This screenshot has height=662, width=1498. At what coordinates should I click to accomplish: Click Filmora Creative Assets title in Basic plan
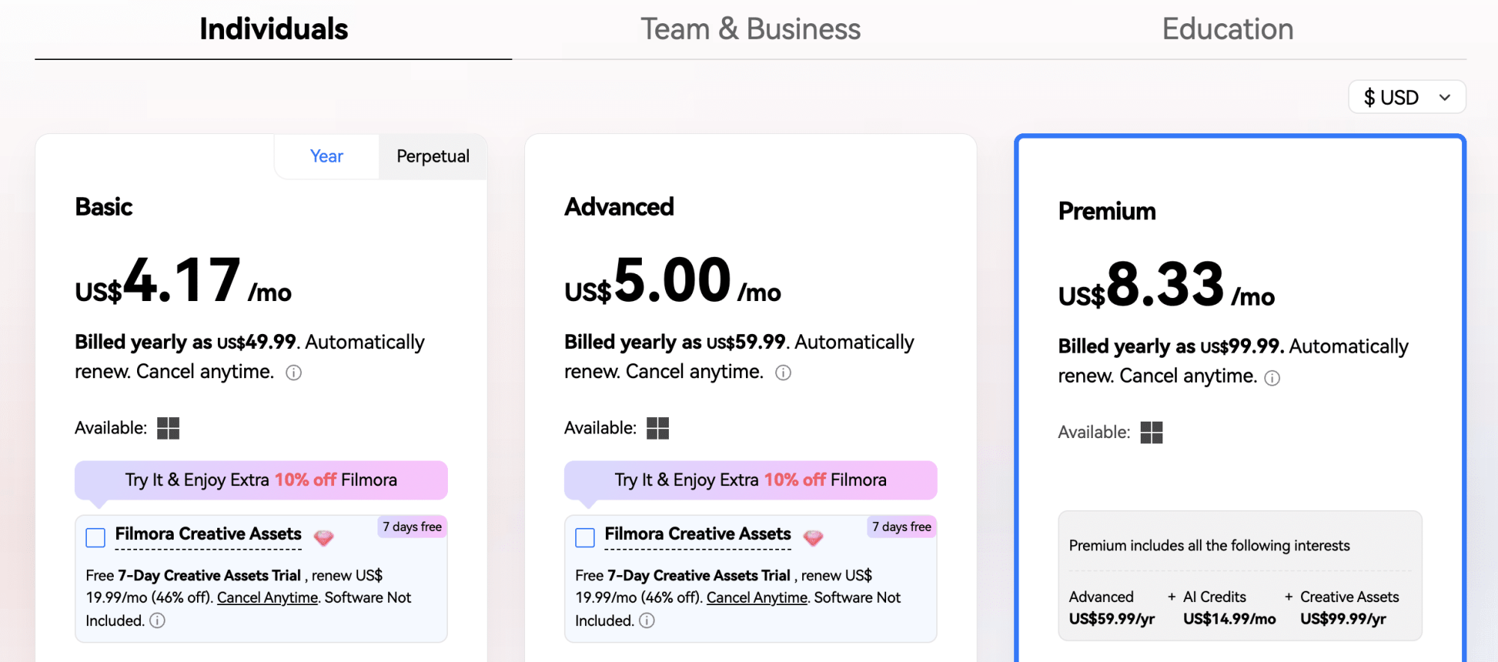point(208,534)
